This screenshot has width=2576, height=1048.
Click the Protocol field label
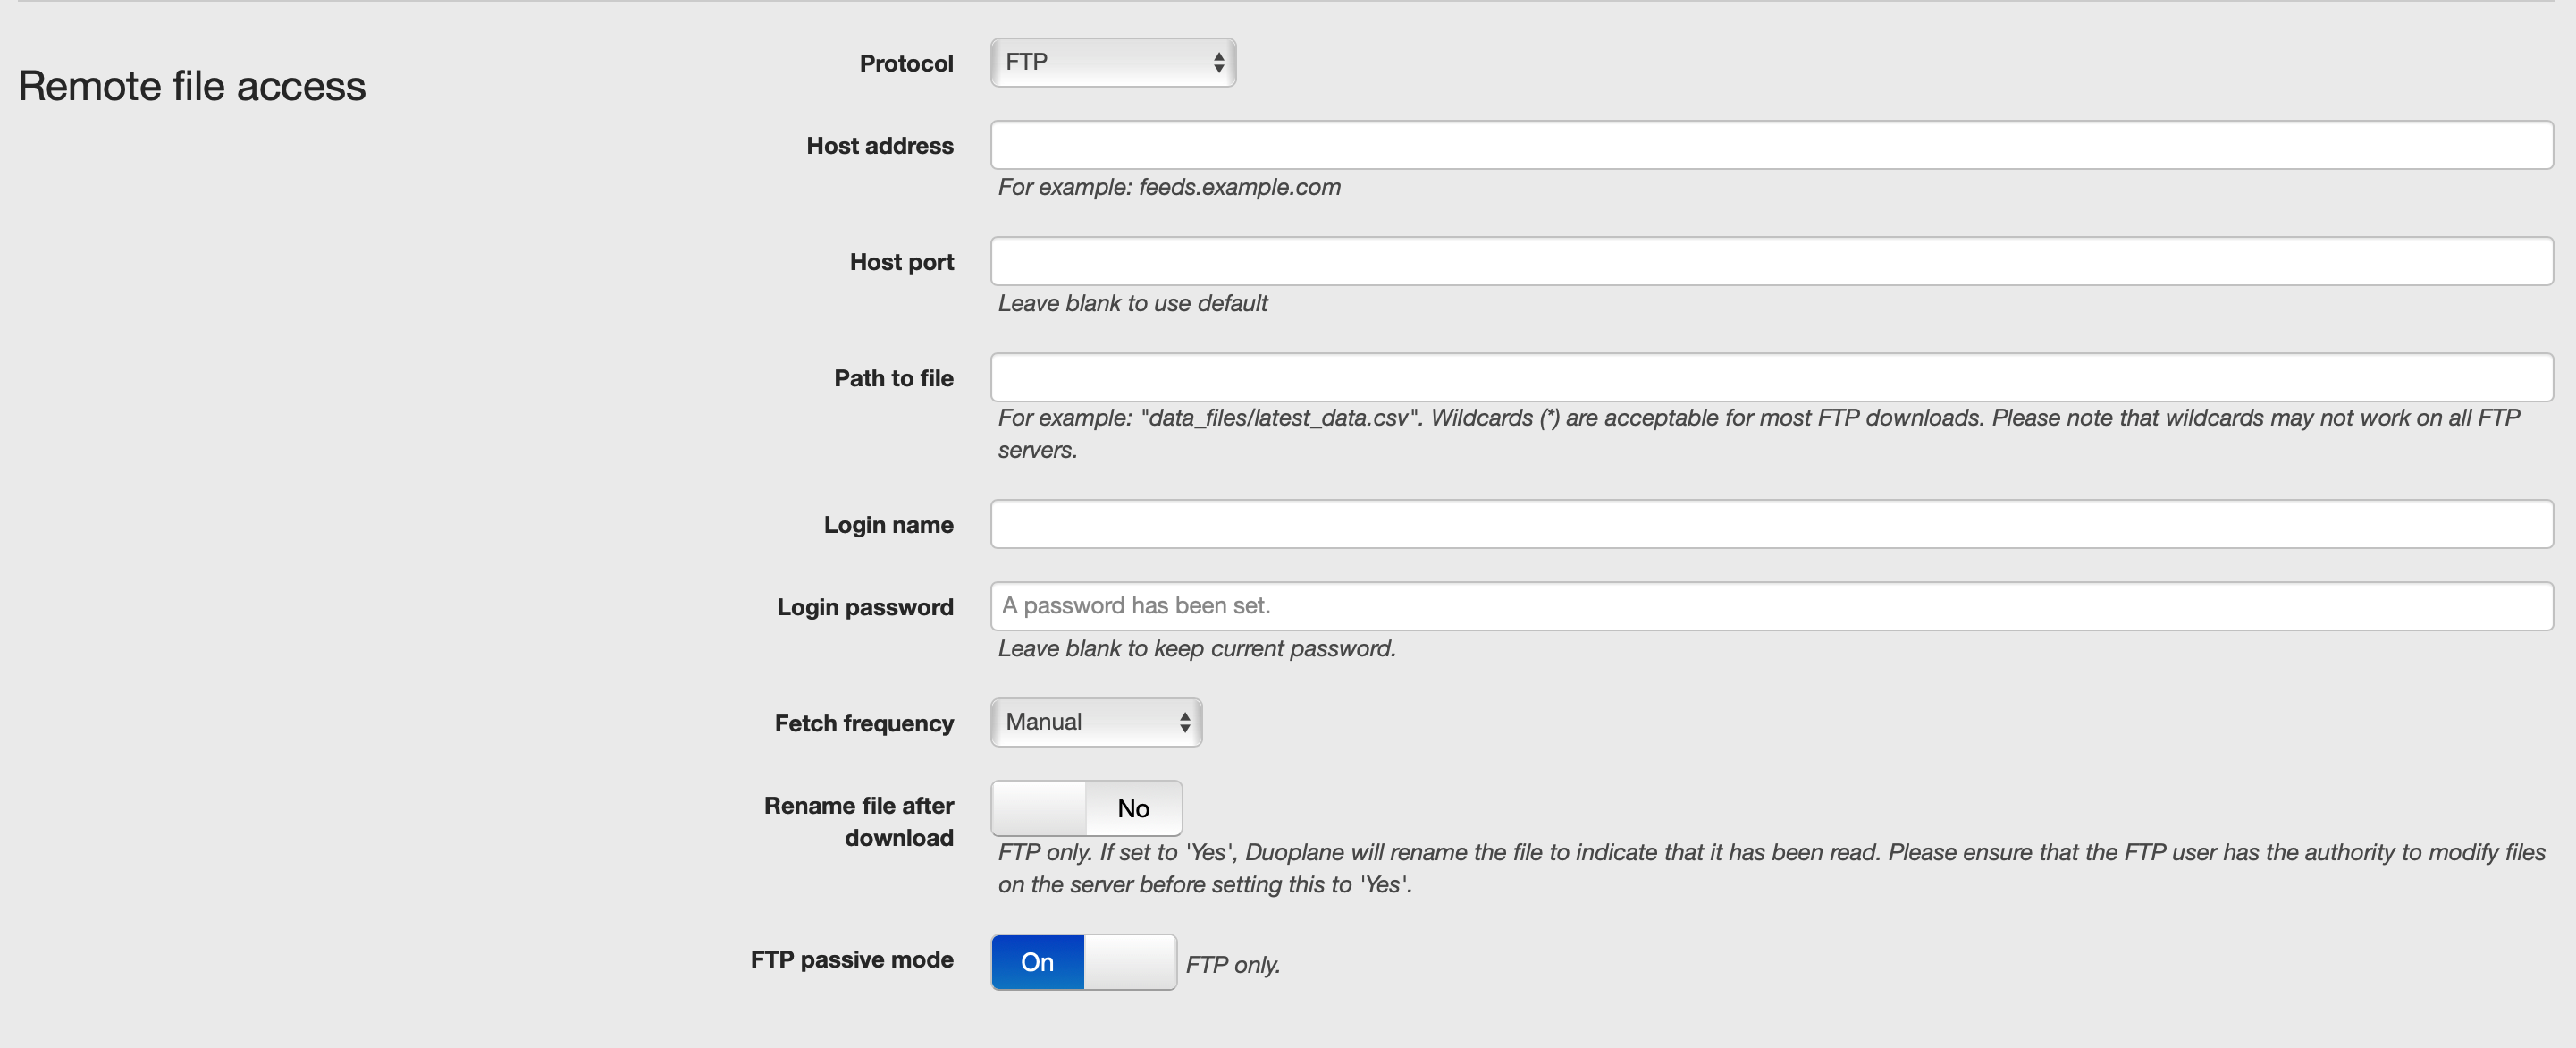pyautogui.click(x=906, y=63)
